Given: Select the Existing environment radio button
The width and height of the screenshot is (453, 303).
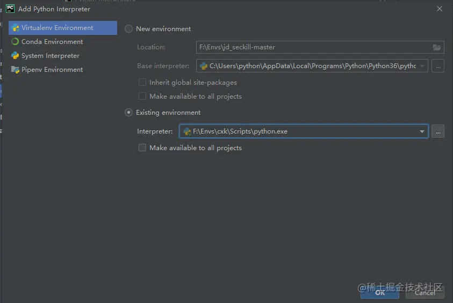Looking at the screenshot, I should 128,113.
